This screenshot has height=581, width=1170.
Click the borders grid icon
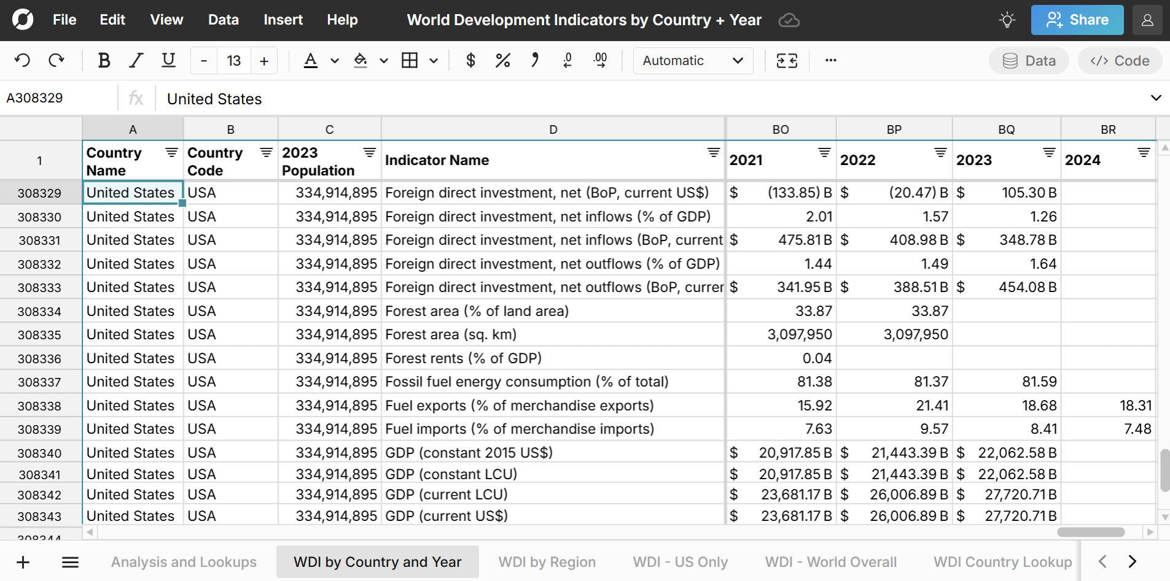410,60
